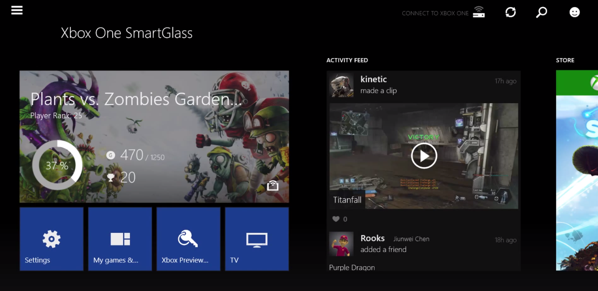Open the Xbox Preview tile
This screenshot has height=291, width=598.
(x=189, y=239)
